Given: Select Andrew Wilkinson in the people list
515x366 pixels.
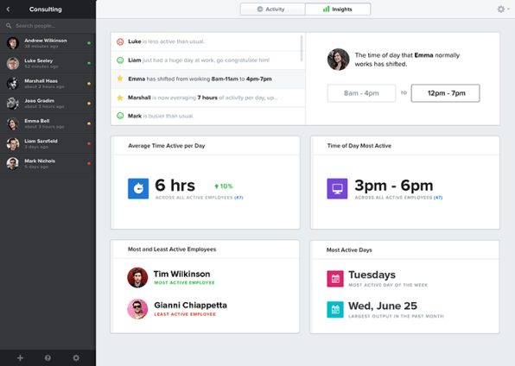Looking at the screenshot, I should point(48,43).
